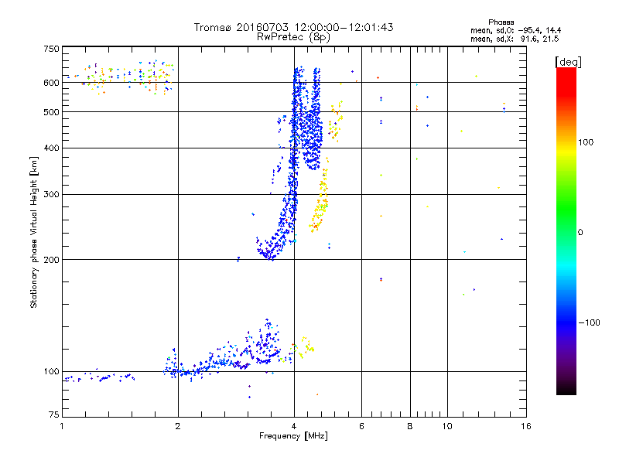The height and width of the screenshot is (464, 619).
Task: Click the y-axis tick label '500'
Action: coord(51,112)
